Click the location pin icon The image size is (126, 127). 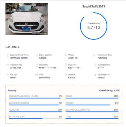coord(66,75)
